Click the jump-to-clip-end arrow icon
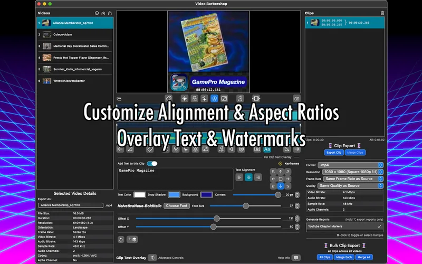 [296, 149]
